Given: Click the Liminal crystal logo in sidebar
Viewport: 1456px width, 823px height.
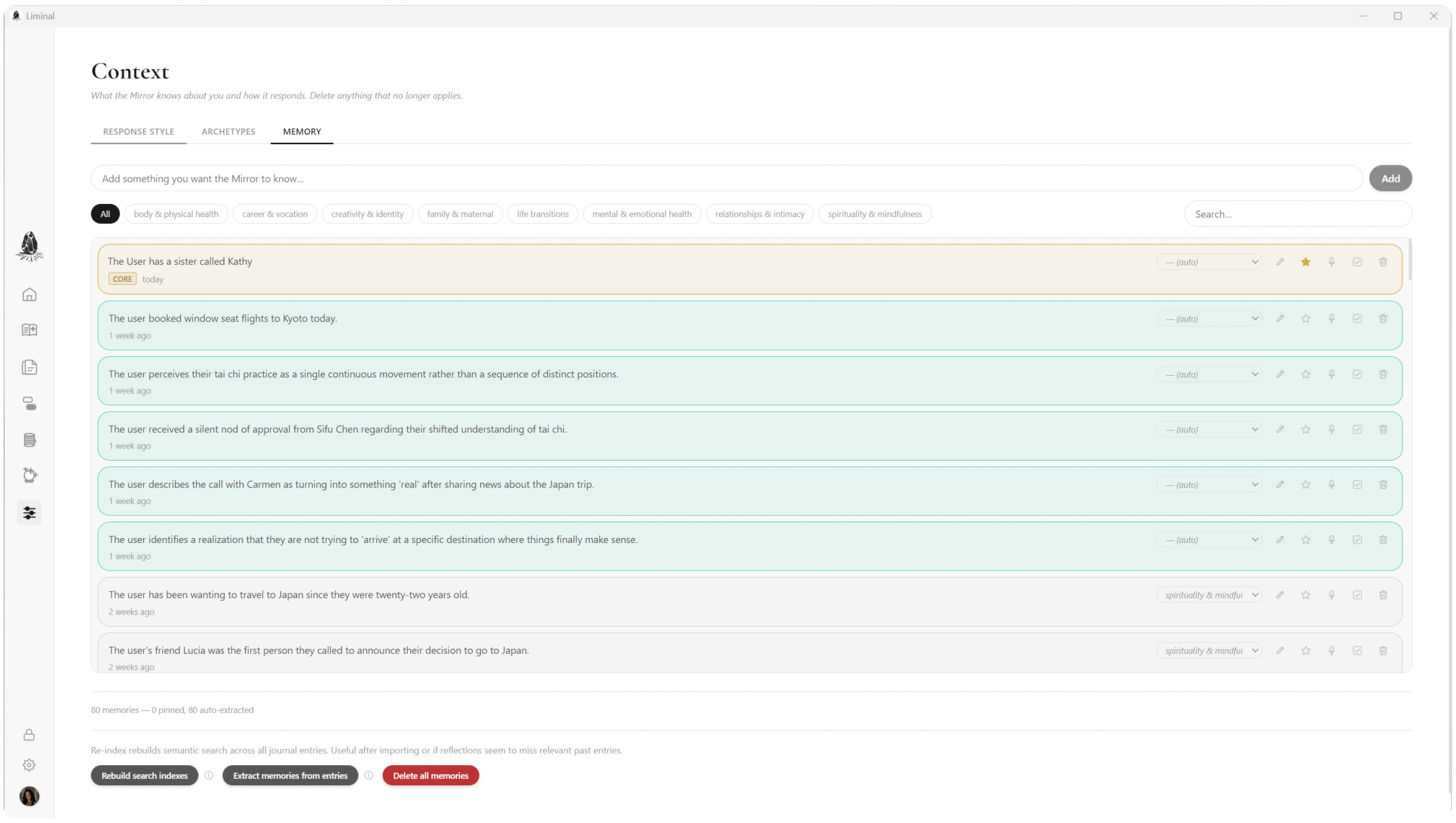Looking at the screenshot, I should pos(29,246).
